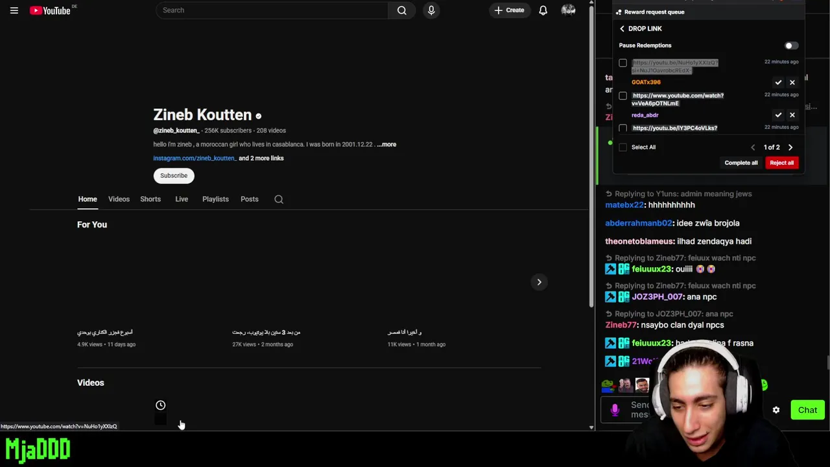The width and height of the screenshot is (830, 467).
Task: Open the Posts tab
Action: click(250, 199)
